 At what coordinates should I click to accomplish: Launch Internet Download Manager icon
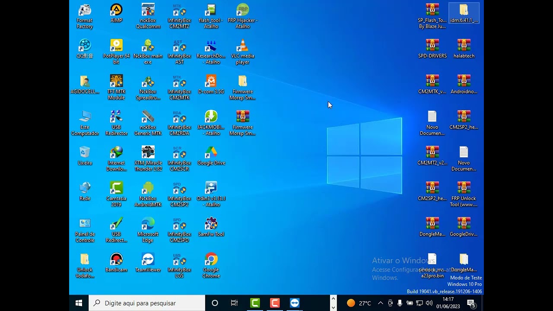tap(116, 159)
